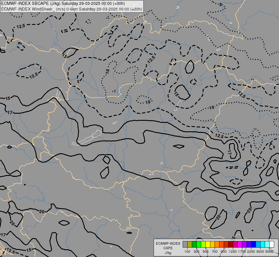The image size is (279, 257).
Task: Click the legend value 300
Action: tap(196, 252)
